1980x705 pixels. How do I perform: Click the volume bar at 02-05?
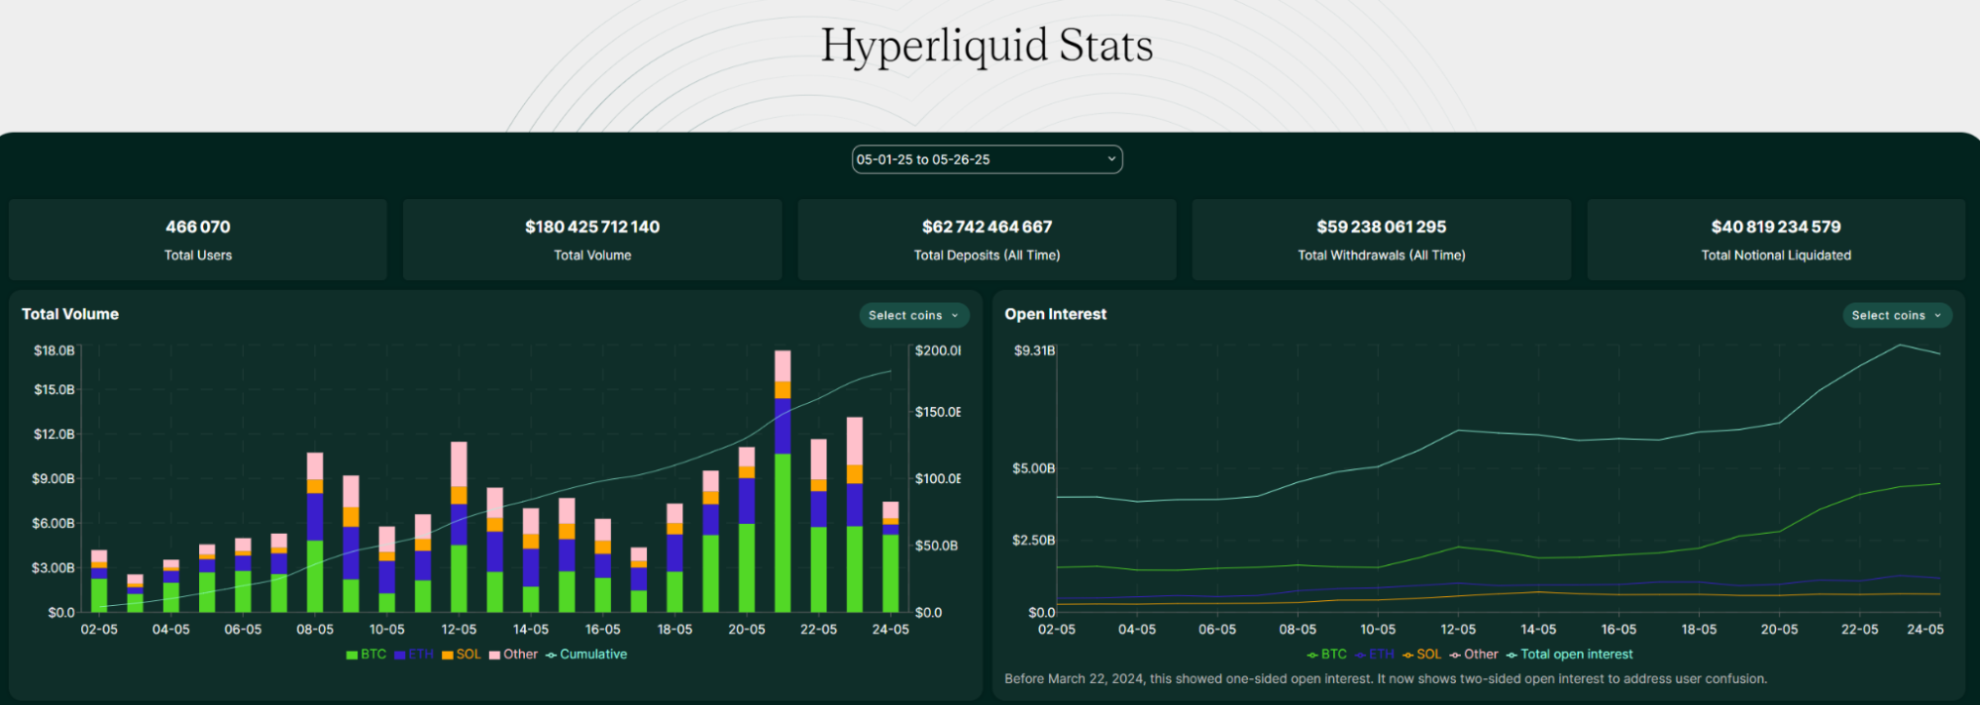[x=99, y=581]
